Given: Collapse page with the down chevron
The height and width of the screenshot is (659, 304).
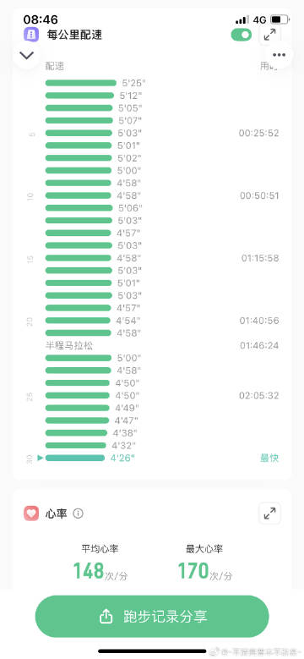Looking at the screenshot, I should (26, 55).
